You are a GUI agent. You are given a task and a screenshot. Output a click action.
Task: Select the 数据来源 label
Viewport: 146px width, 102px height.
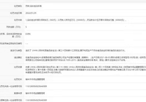pos(18,93)
